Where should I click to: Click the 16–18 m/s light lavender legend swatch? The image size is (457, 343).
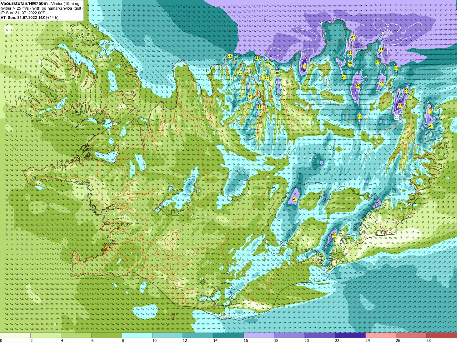tap(259, 335)
